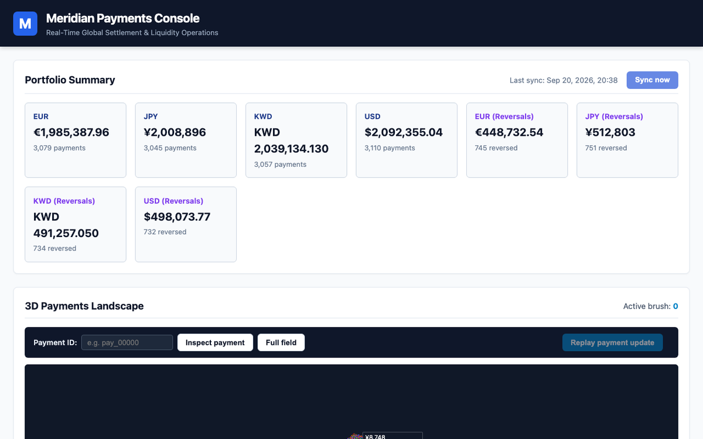Select the USD (Reversals) card
Viewport: 703px width, 439px height.
click(x=186, y=224)
